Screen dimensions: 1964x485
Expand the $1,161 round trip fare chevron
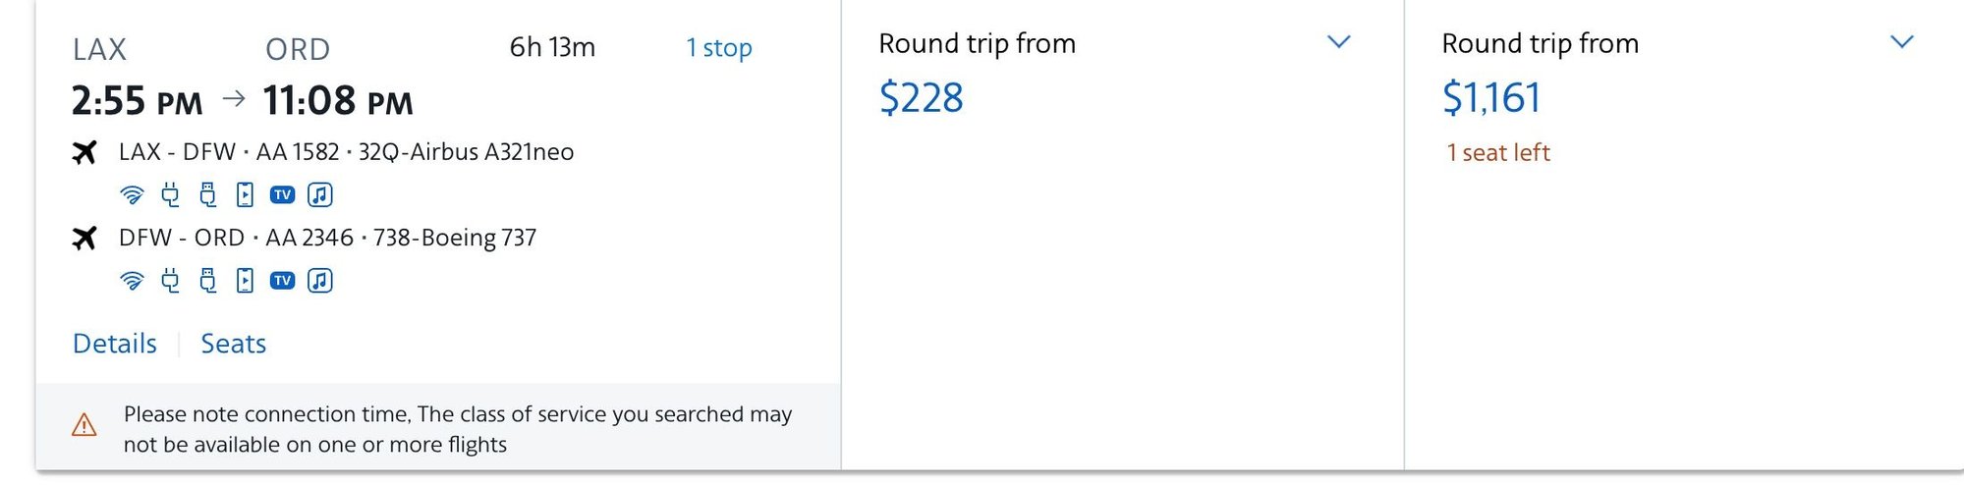point(1901,42)
